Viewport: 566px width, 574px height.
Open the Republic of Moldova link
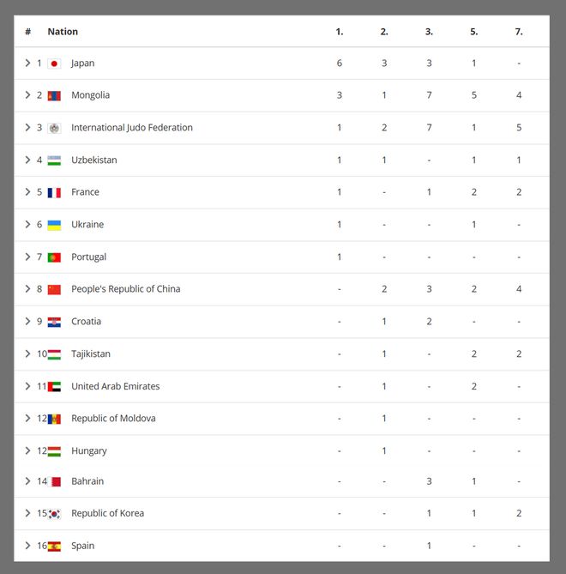click(x=113, y=419)
